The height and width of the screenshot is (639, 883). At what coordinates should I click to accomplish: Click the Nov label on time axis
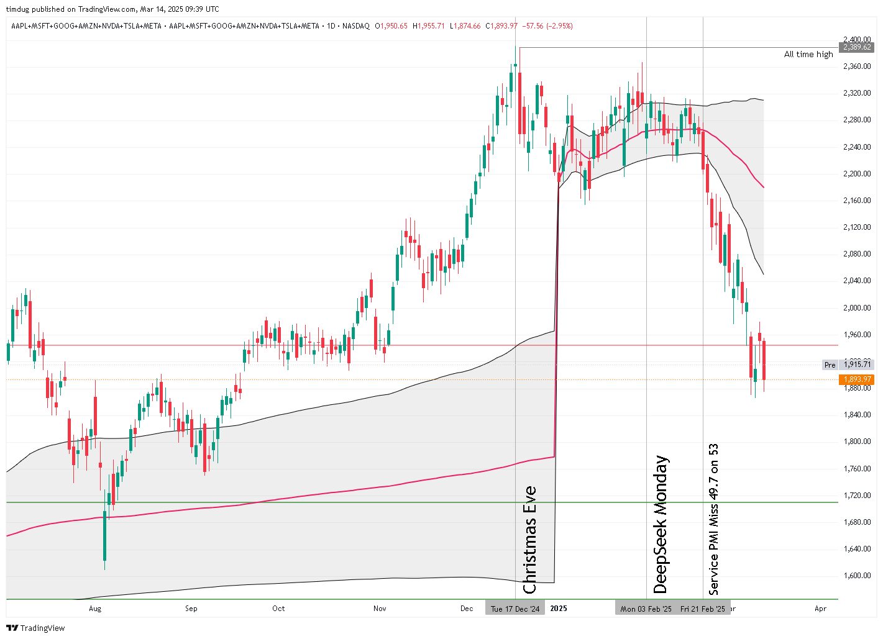click(x=380, y=609)
